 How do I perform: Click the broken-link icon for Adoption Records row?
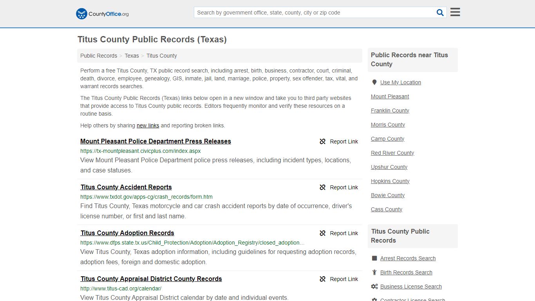(323, 233)
